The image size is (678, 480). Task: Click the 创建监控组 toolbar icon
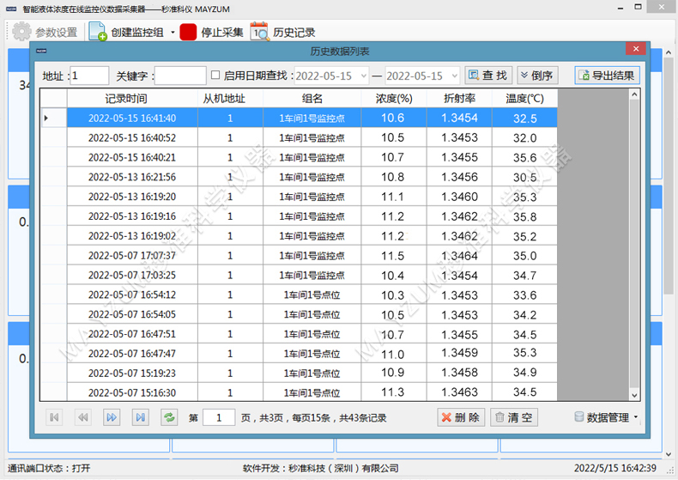(x=98, y=33)
